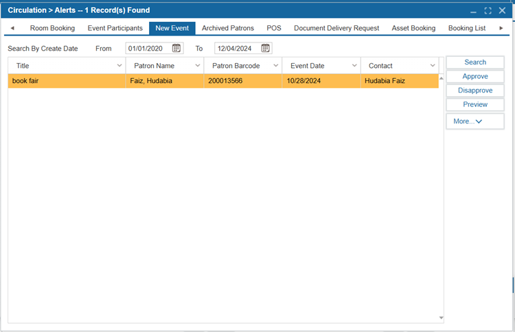
Task: Select the 'book fair' title cell
Action: coord(67,81)
